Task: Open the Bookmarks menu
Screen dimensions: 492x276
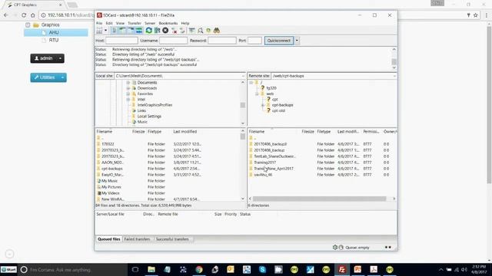Action: (168, 23)
